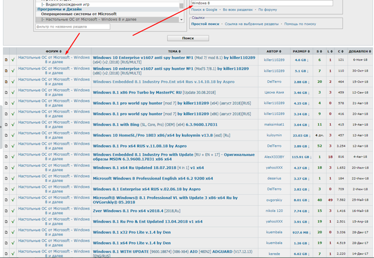
Task: Open 'Помощь по поиску' link
Action: click(300, 24)
